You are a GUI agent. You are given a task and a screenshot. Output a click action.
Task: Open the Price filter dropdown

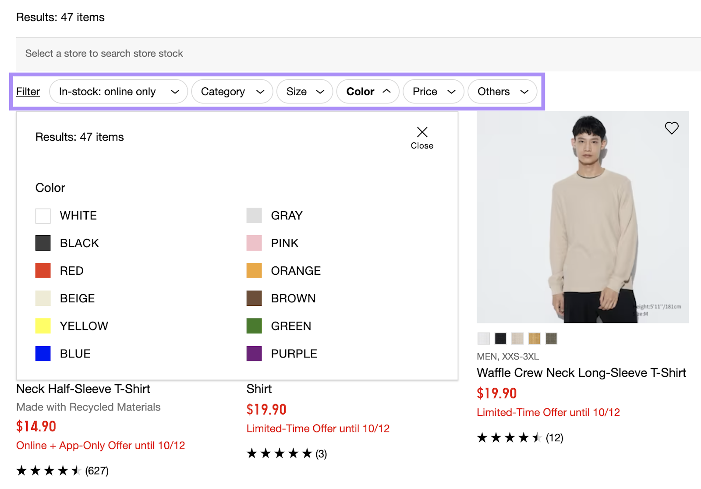[x=433, y=92]
